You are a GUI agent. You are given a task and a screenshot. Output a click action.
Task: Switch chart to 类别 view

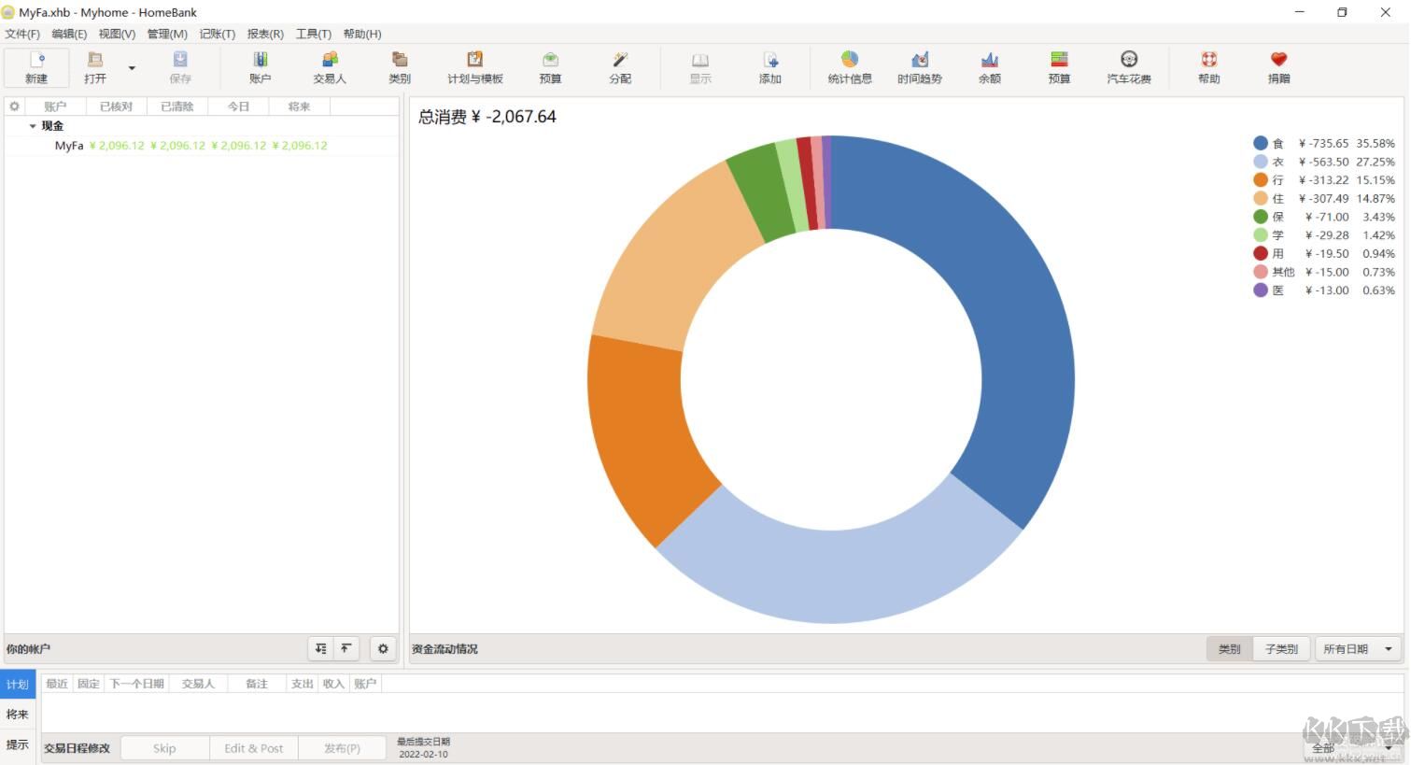pos(1229,649)
